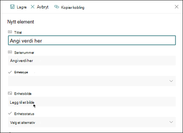Image resolution: width=183 pixels, height=133 pixels.
Task: Click the Enhetsbilde label
Action: click(x=23, y=94)
